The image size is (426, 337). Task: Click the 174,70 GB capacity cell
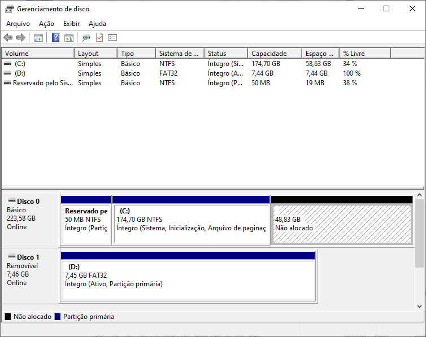[x=266, y=63]
